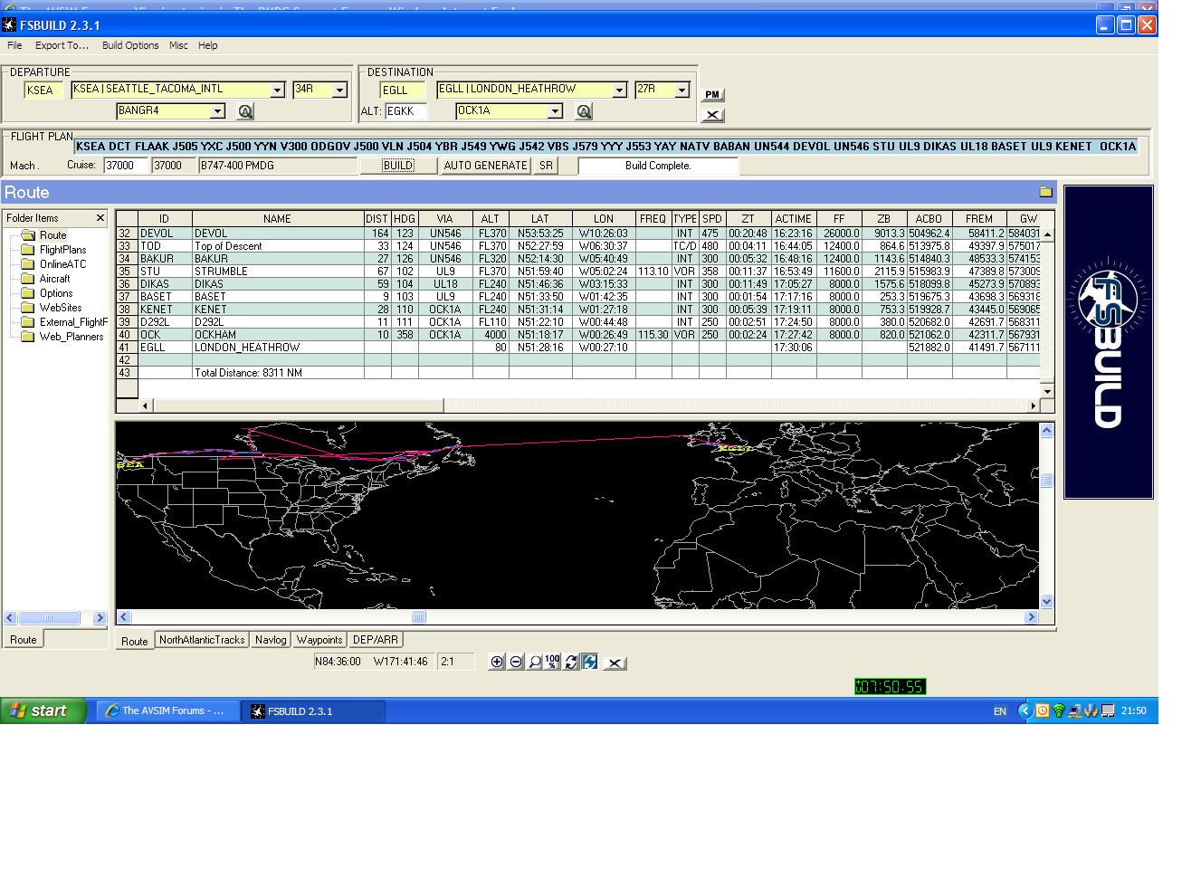Select the OCKHAM row in navlog table
This screenshot has height=887, width=1182.
[579, 335]
